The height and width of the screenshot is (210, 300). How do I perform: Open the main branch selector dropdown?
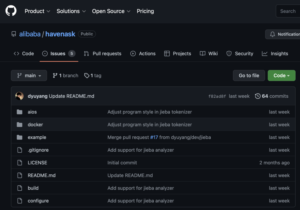29,76
